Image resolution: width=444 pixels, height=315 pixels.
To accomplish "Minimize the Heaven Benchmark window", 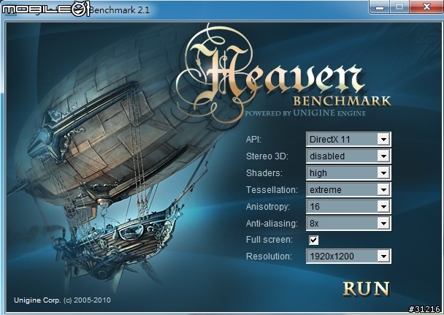I will pos(380,7).
